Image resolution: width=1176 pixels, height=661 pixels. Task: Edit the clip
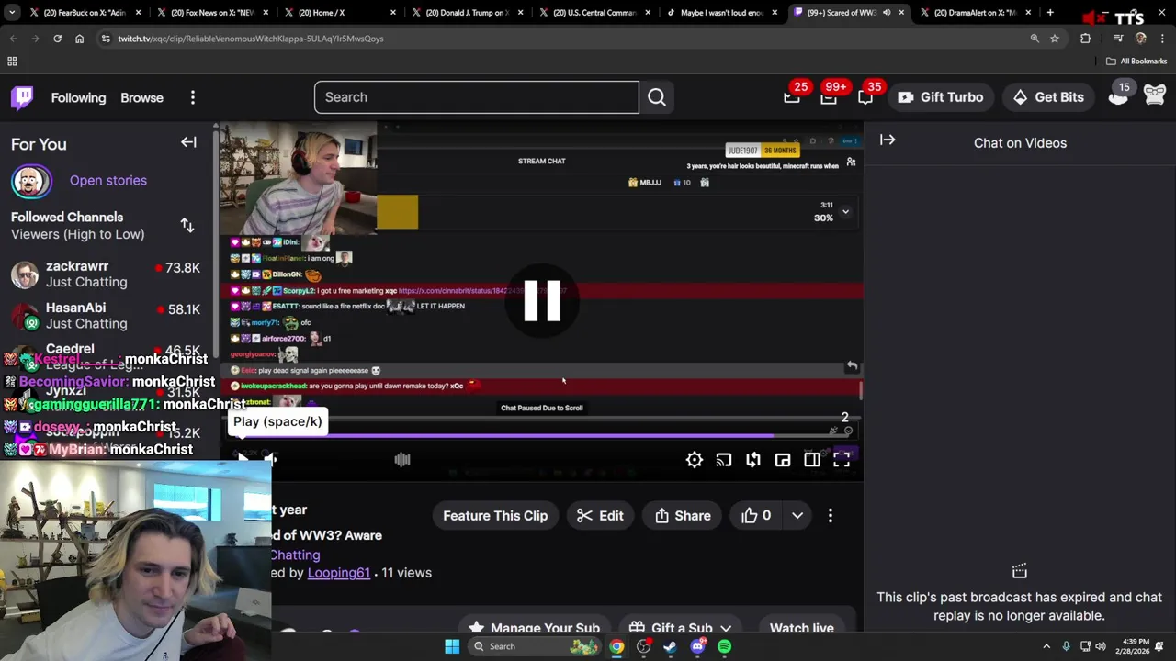tap(600, 516)
